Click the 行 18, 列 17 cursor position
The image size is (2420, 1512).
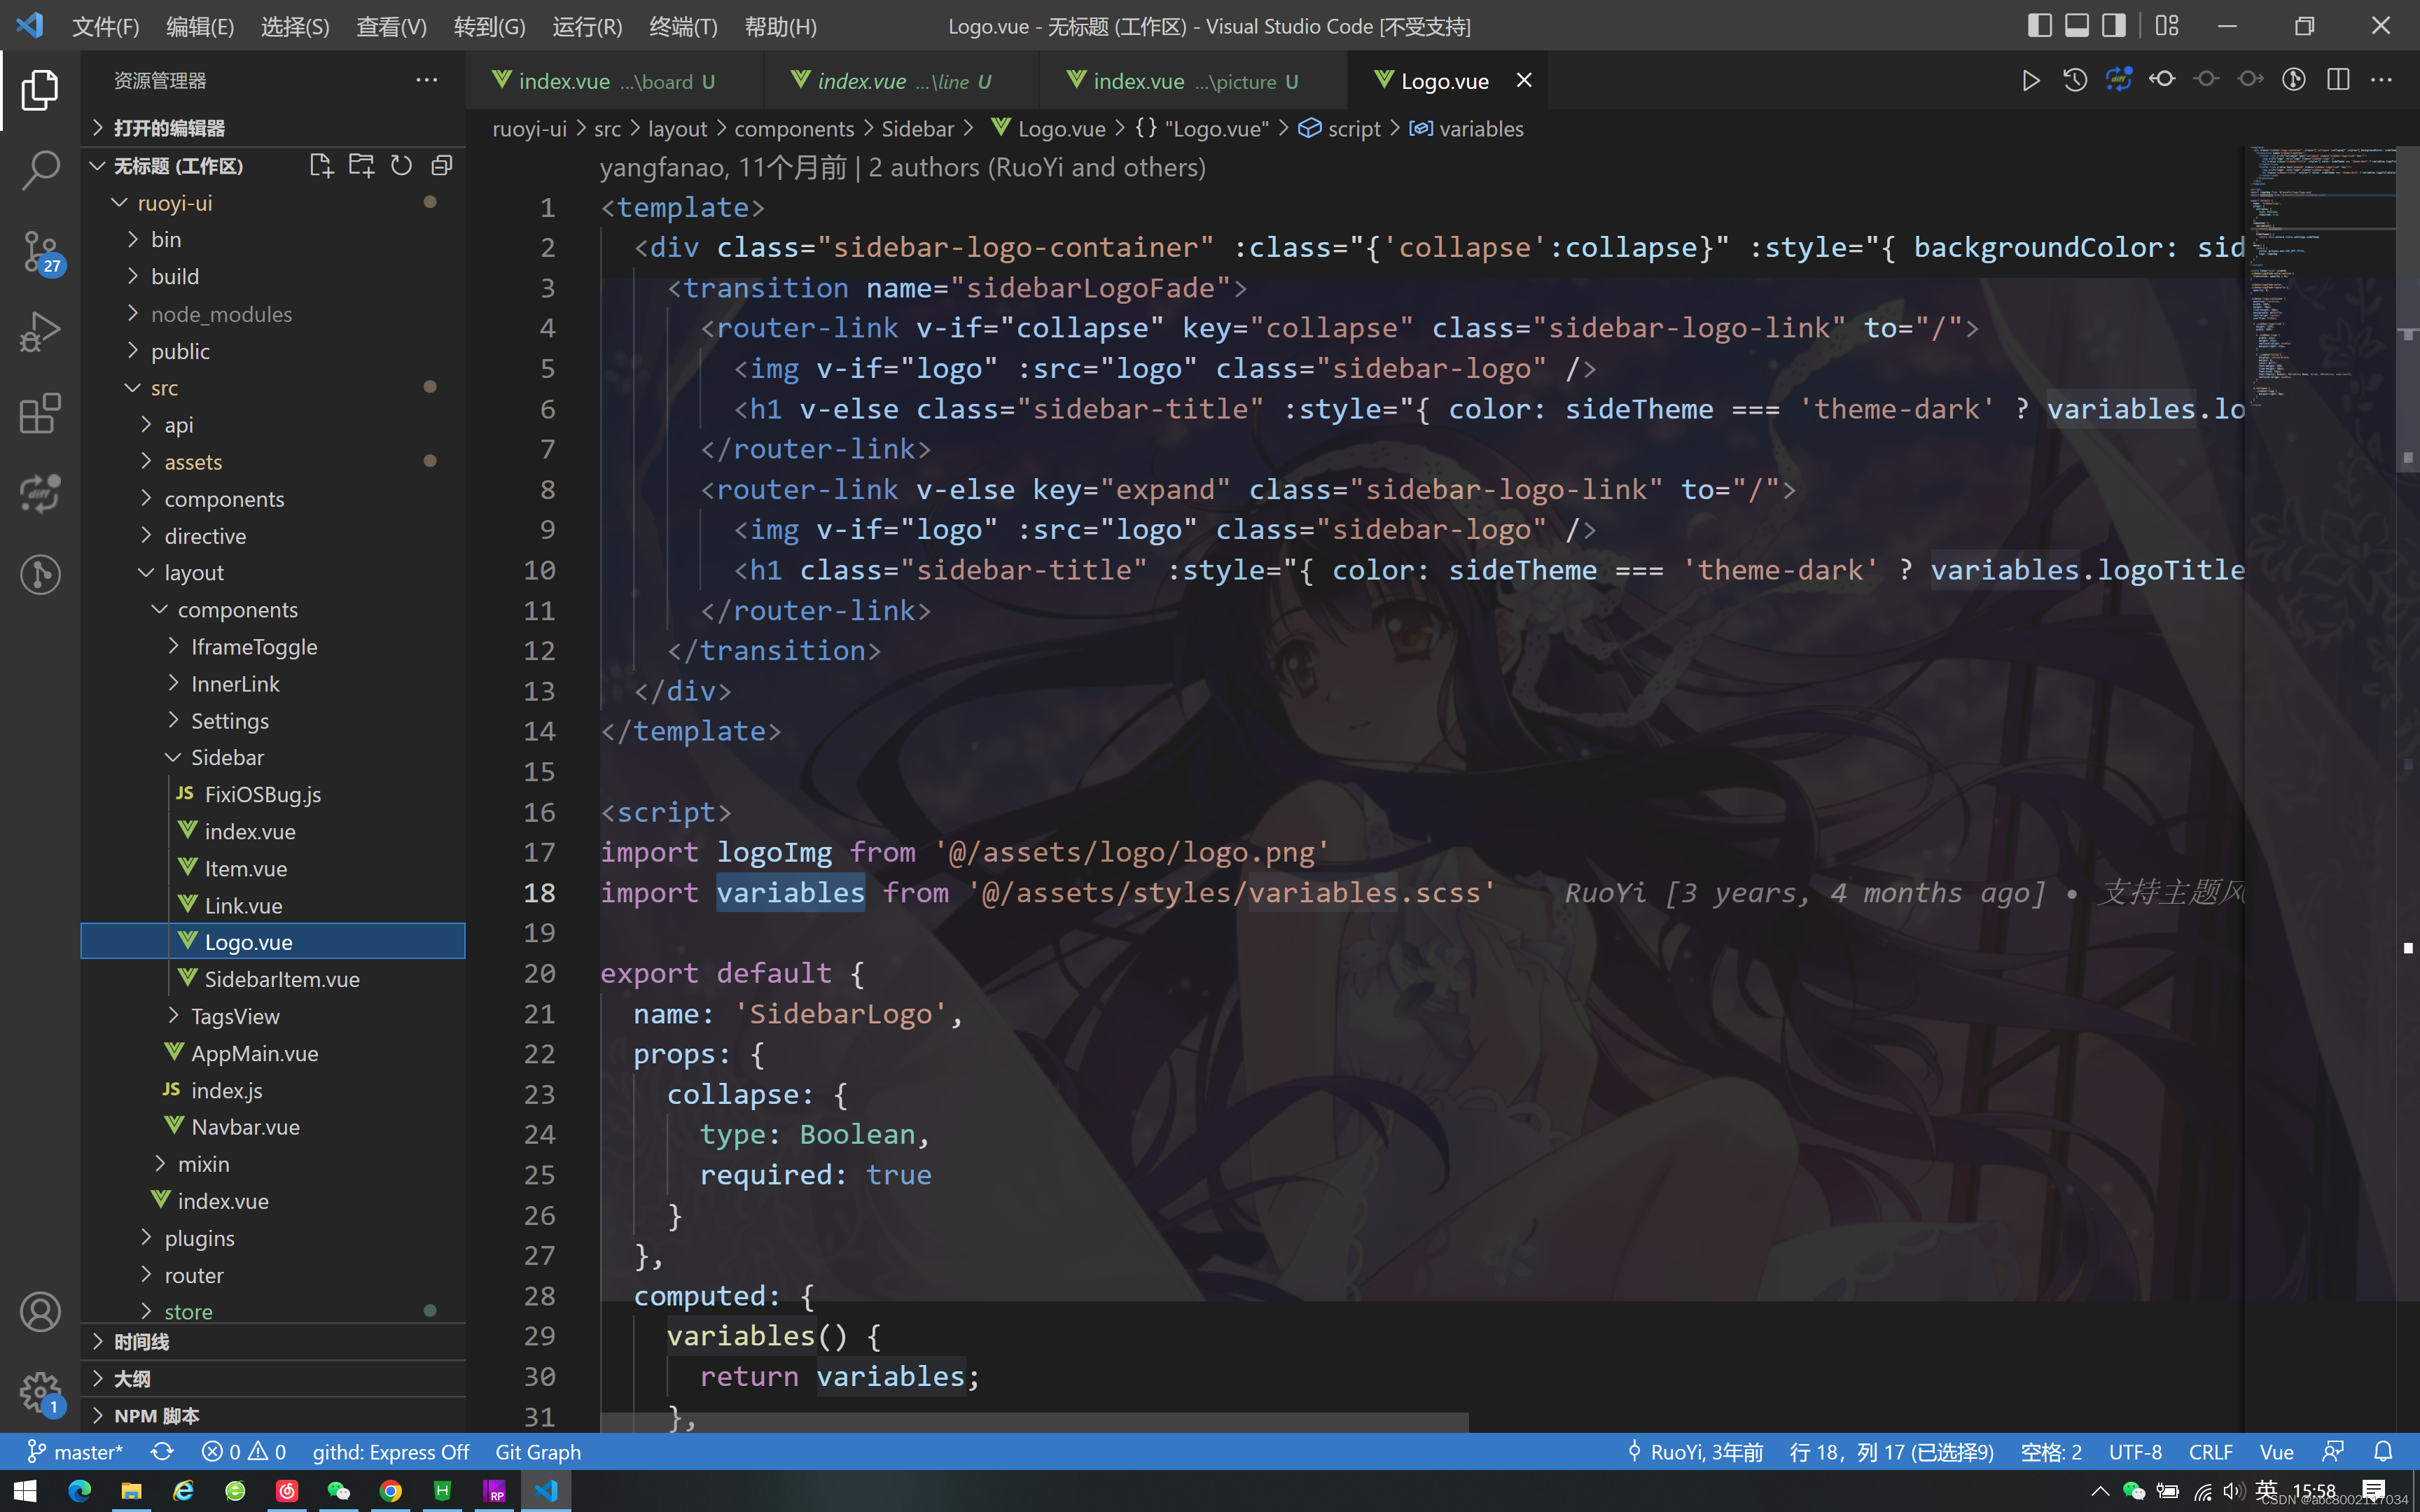pyautogui.click(x=1891, y=1451)
